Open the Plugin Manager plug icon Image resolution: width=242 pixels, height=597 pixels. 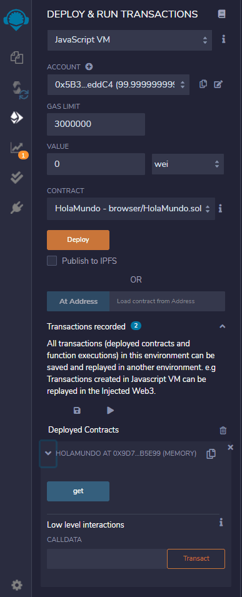click(17, 208)
